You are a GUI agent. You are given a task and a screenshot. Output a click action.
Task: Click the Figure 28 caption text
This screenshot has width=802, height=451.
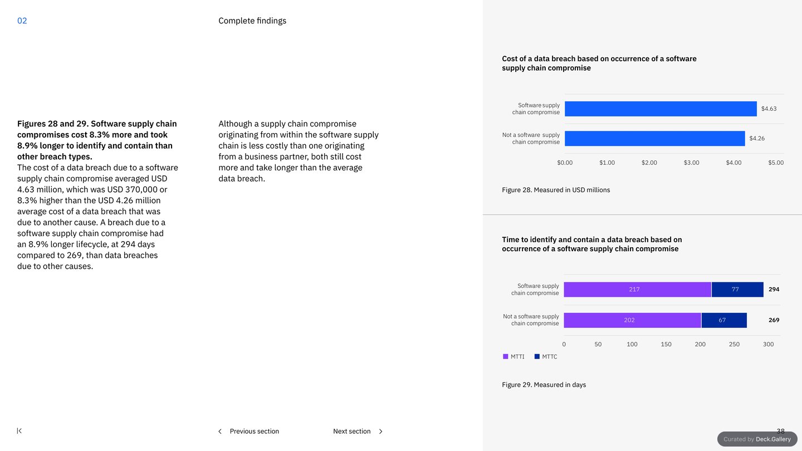(x=556, y=190)
